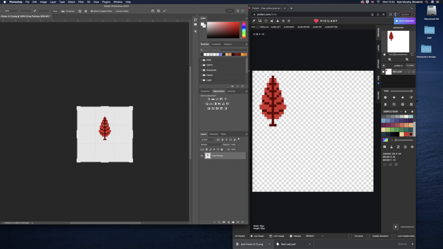Image resolution: width=443 pixels, height=249 pixels.
Task: Add a new layer in Pixilart
Action: point(385,97)
